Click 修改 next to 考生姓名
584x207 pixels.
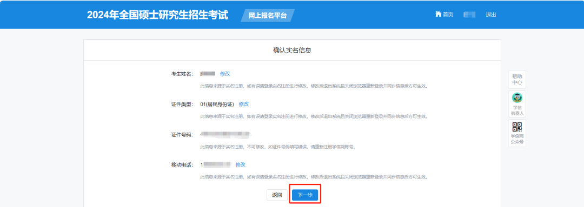click(225, 73)
